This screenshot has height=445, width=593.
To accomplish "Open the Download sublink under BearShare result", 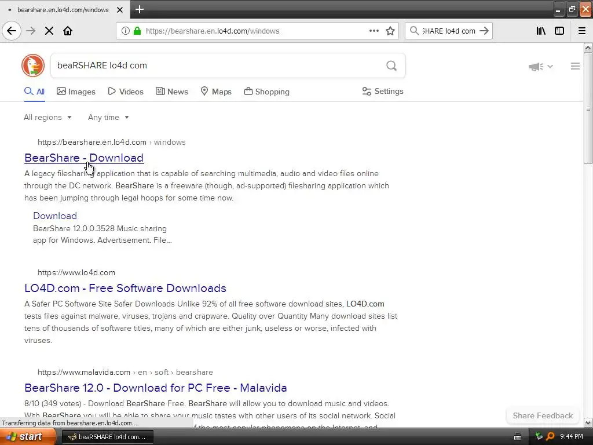I will pos(55,216).
